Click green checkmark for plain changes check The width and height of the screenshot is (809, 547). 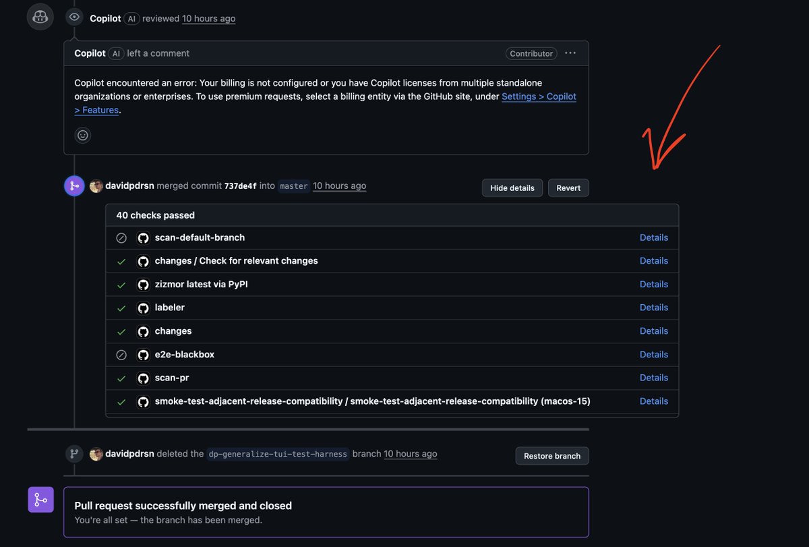point(121,331)
